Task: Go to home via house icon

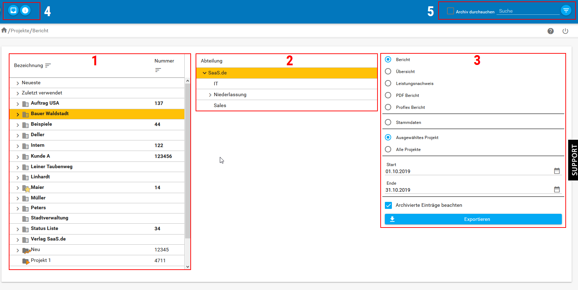Action: click(4, 30)
